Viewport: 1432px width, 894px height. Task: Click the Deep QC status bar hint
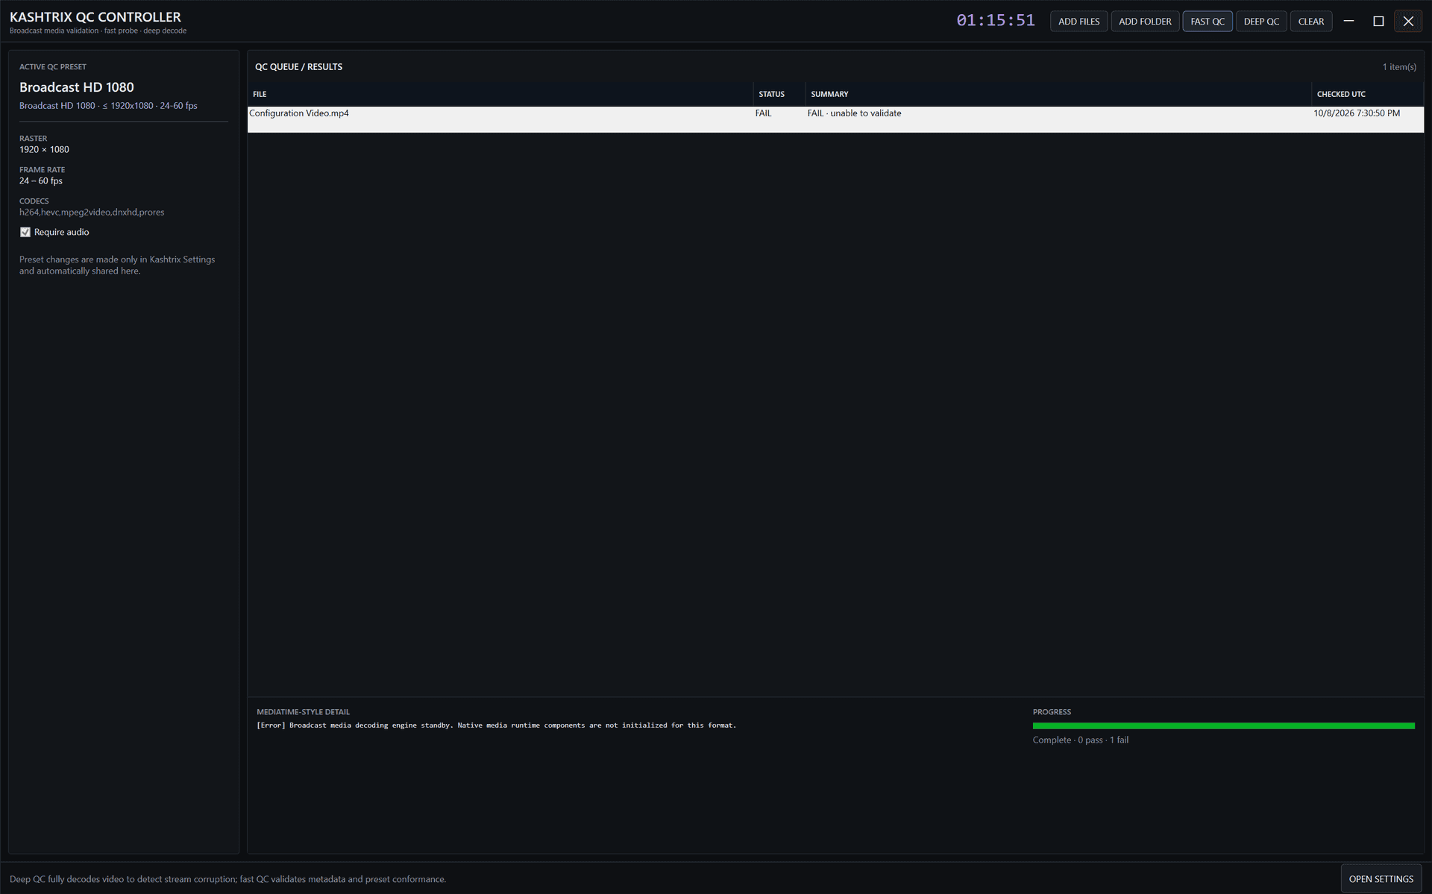point(227,880)
